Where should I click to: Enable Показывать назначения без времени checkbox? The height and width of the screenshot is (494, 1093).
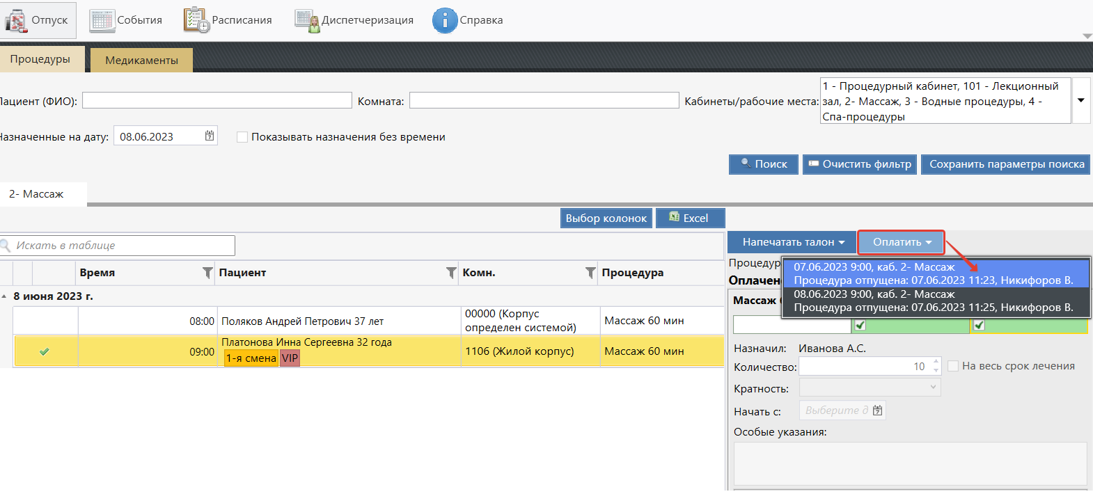click(242, 137)
